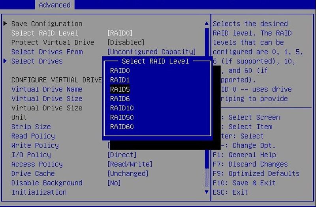Image resolution: width=316 pixels, height=207 pixels.
Task: Choose RAID0 in the popup list
Action: (120, 71)
